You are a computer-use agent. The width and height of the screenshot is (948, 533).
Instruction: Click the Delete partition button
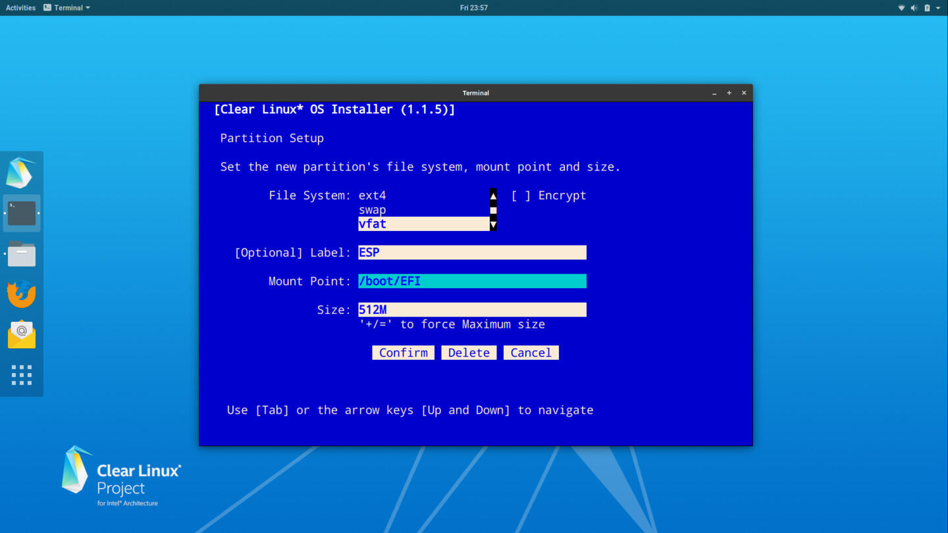(x=469, y=353)
